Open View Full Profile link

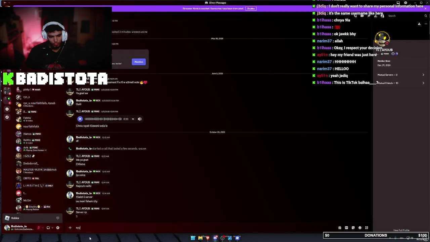click(x=401, y=230)
